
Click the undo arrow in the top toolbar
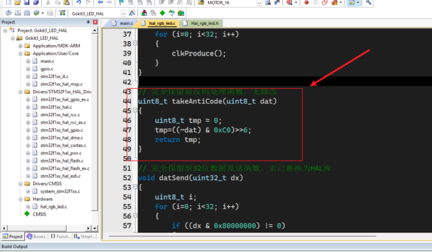coord(79,3)
